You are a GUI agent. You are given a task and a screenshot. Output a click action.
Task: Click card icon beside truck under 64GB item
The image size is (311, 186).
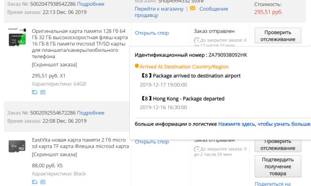pyautogui.click(x=43, y=92)
